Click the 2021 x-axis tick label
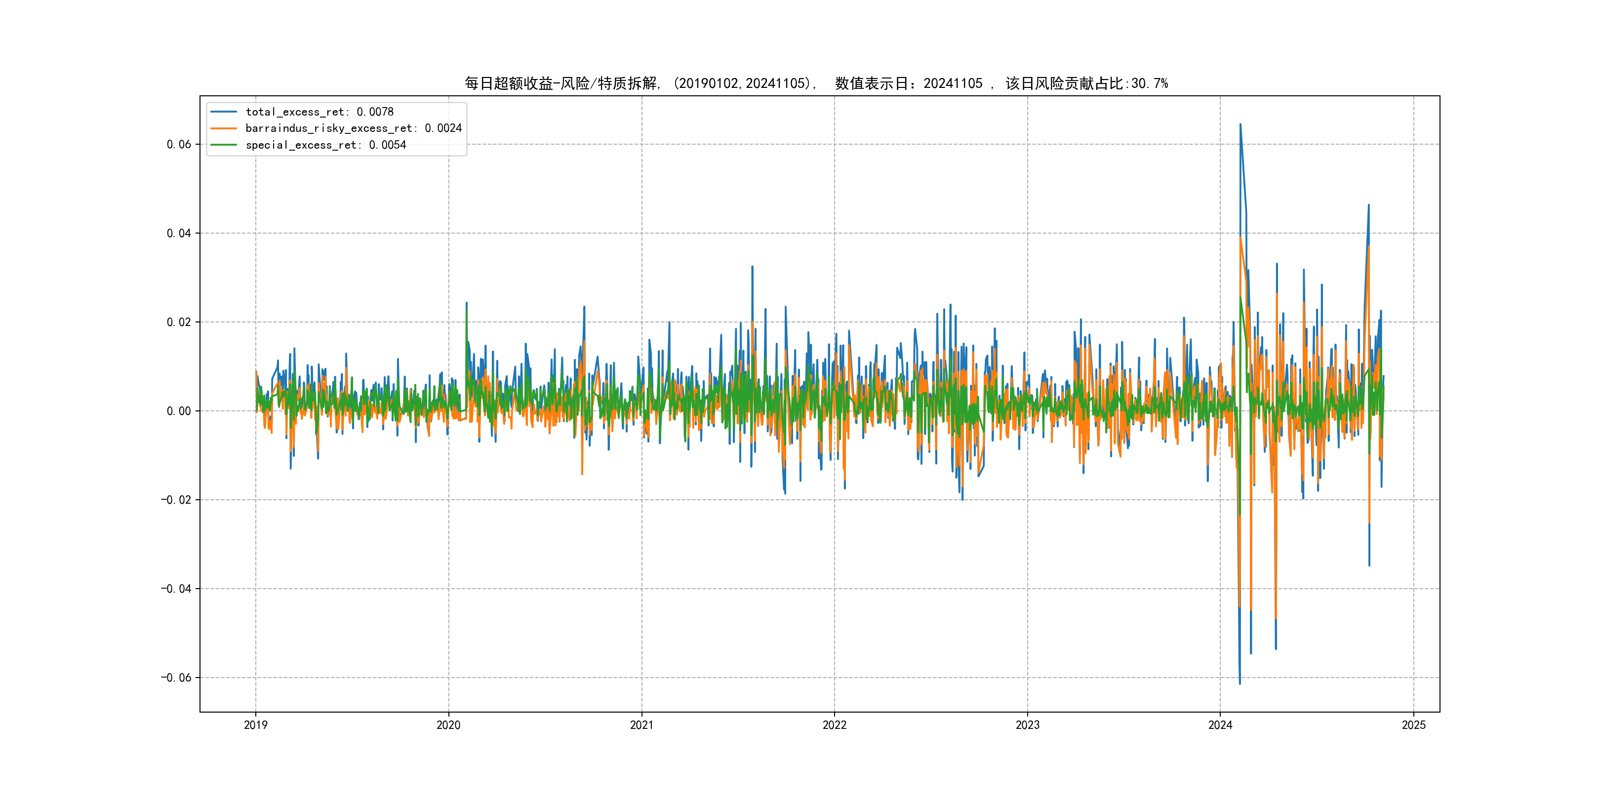This screenshot has width=1600, height=800. pyautogui.click(x=641, y=725)
